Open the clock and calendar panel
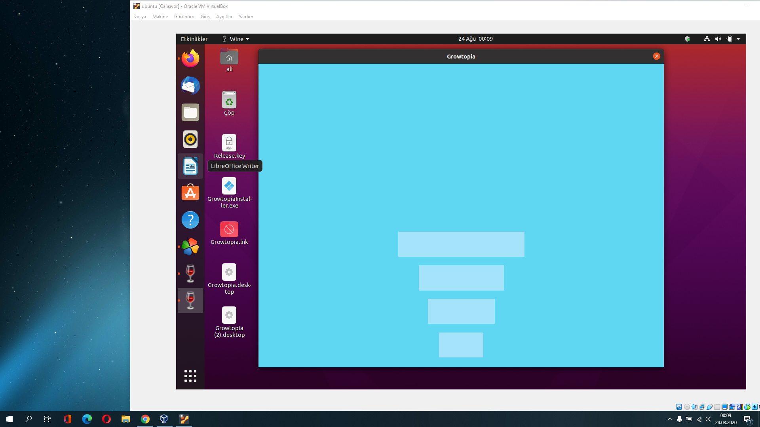 click(x=475, y=39)
